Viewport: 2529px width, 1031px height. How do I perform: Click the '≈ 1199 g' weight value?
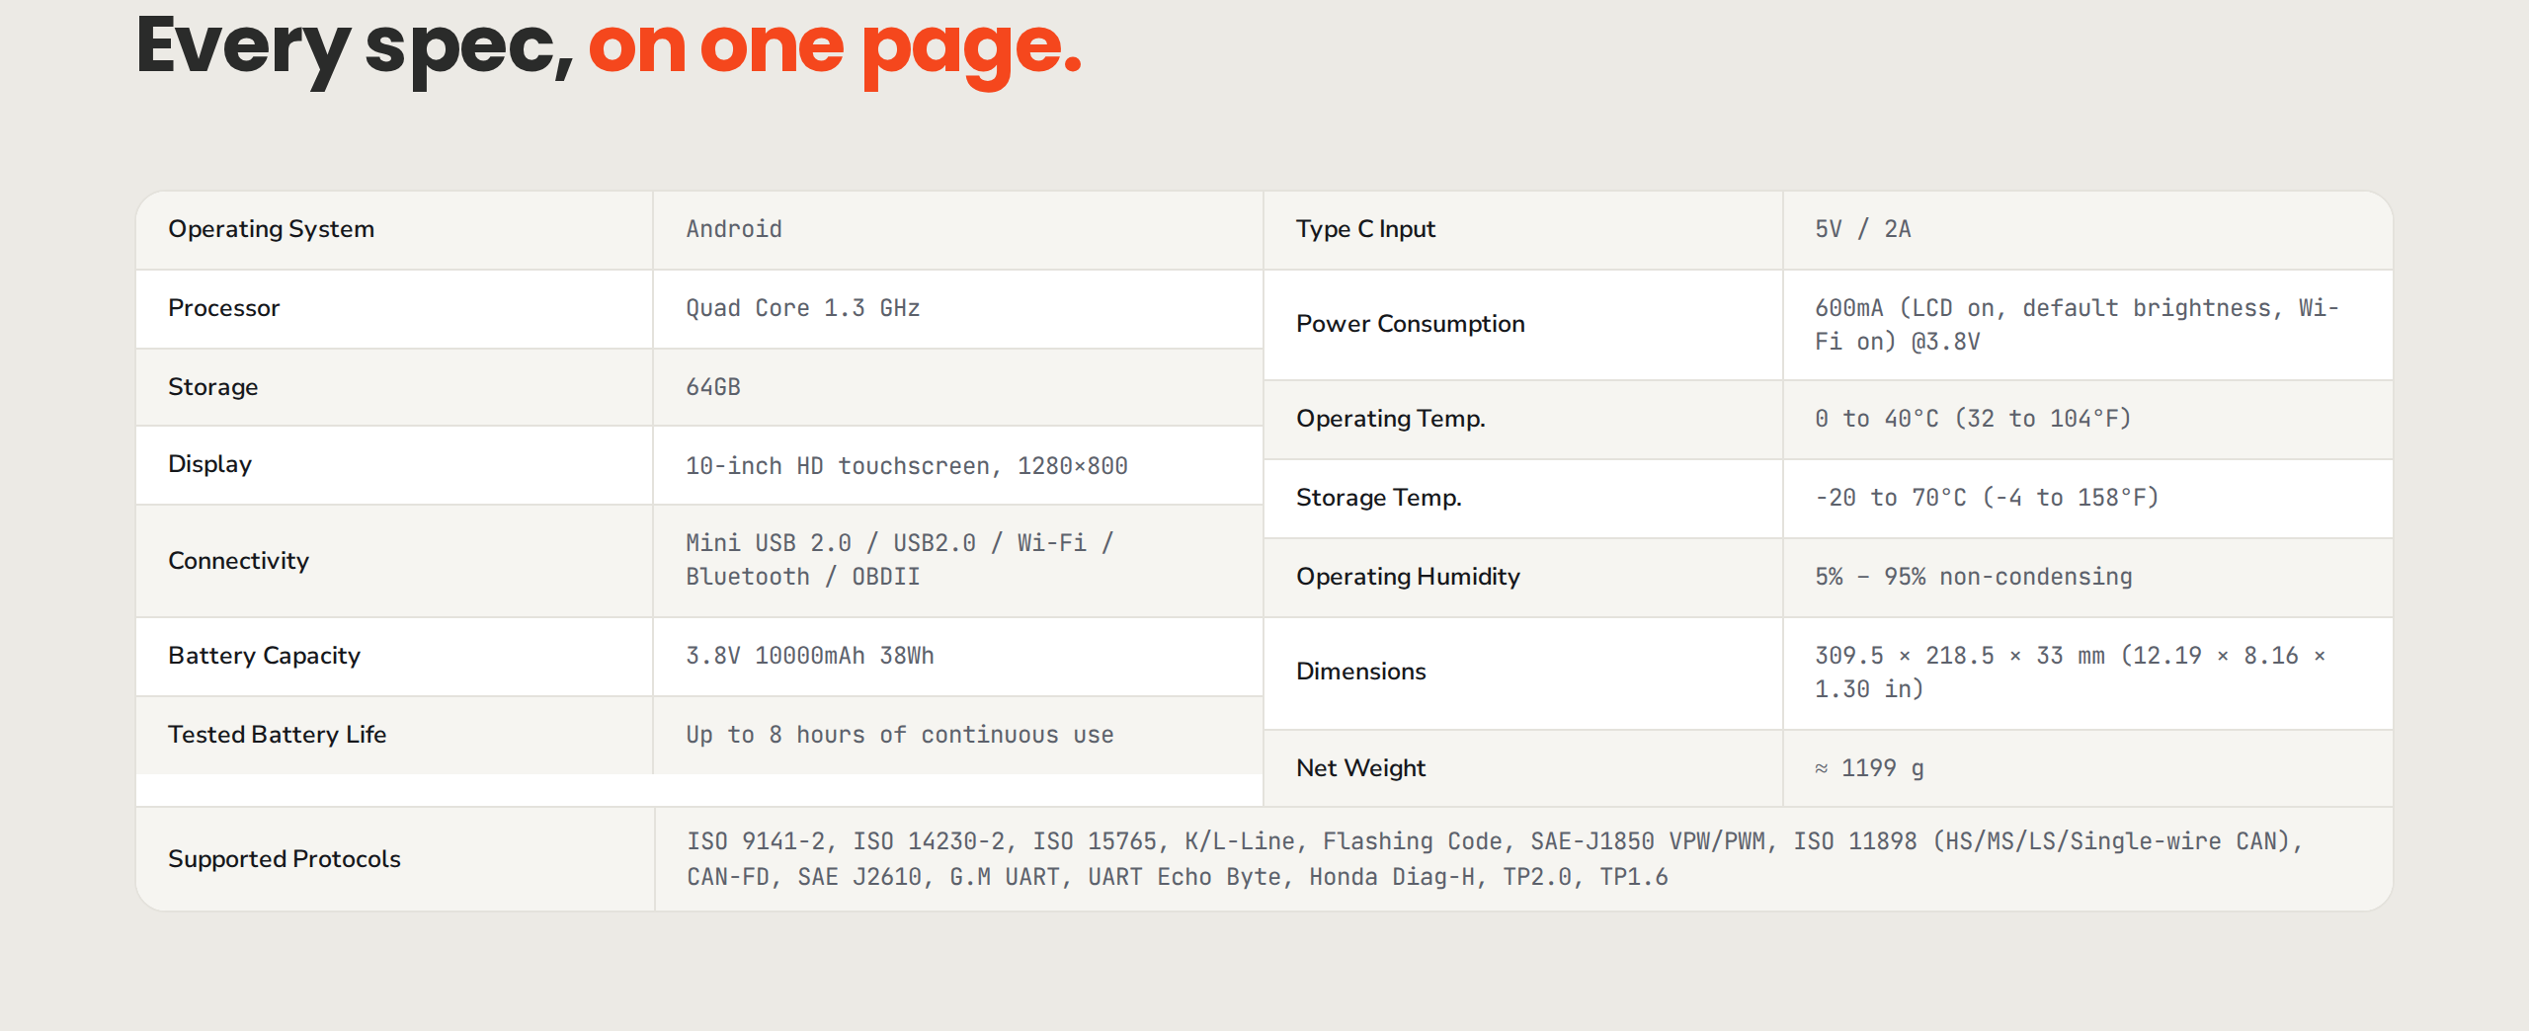(1869, 768)
